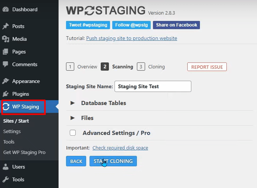257x188 pixels.
Task: Click the Tweet #wpstaging button
Action: (88, 25)
